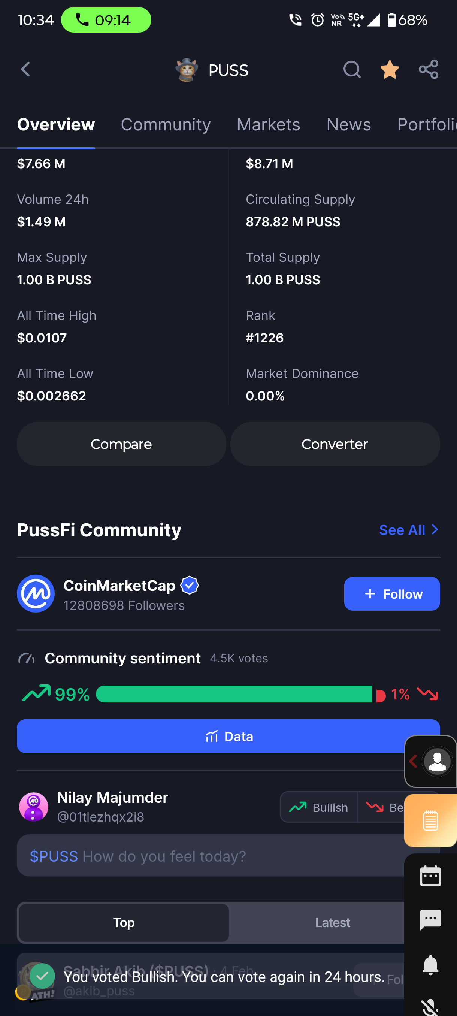This screenshot has height=1016, width=457.
Task: Open the floating calendar icon
Action: 430,876
